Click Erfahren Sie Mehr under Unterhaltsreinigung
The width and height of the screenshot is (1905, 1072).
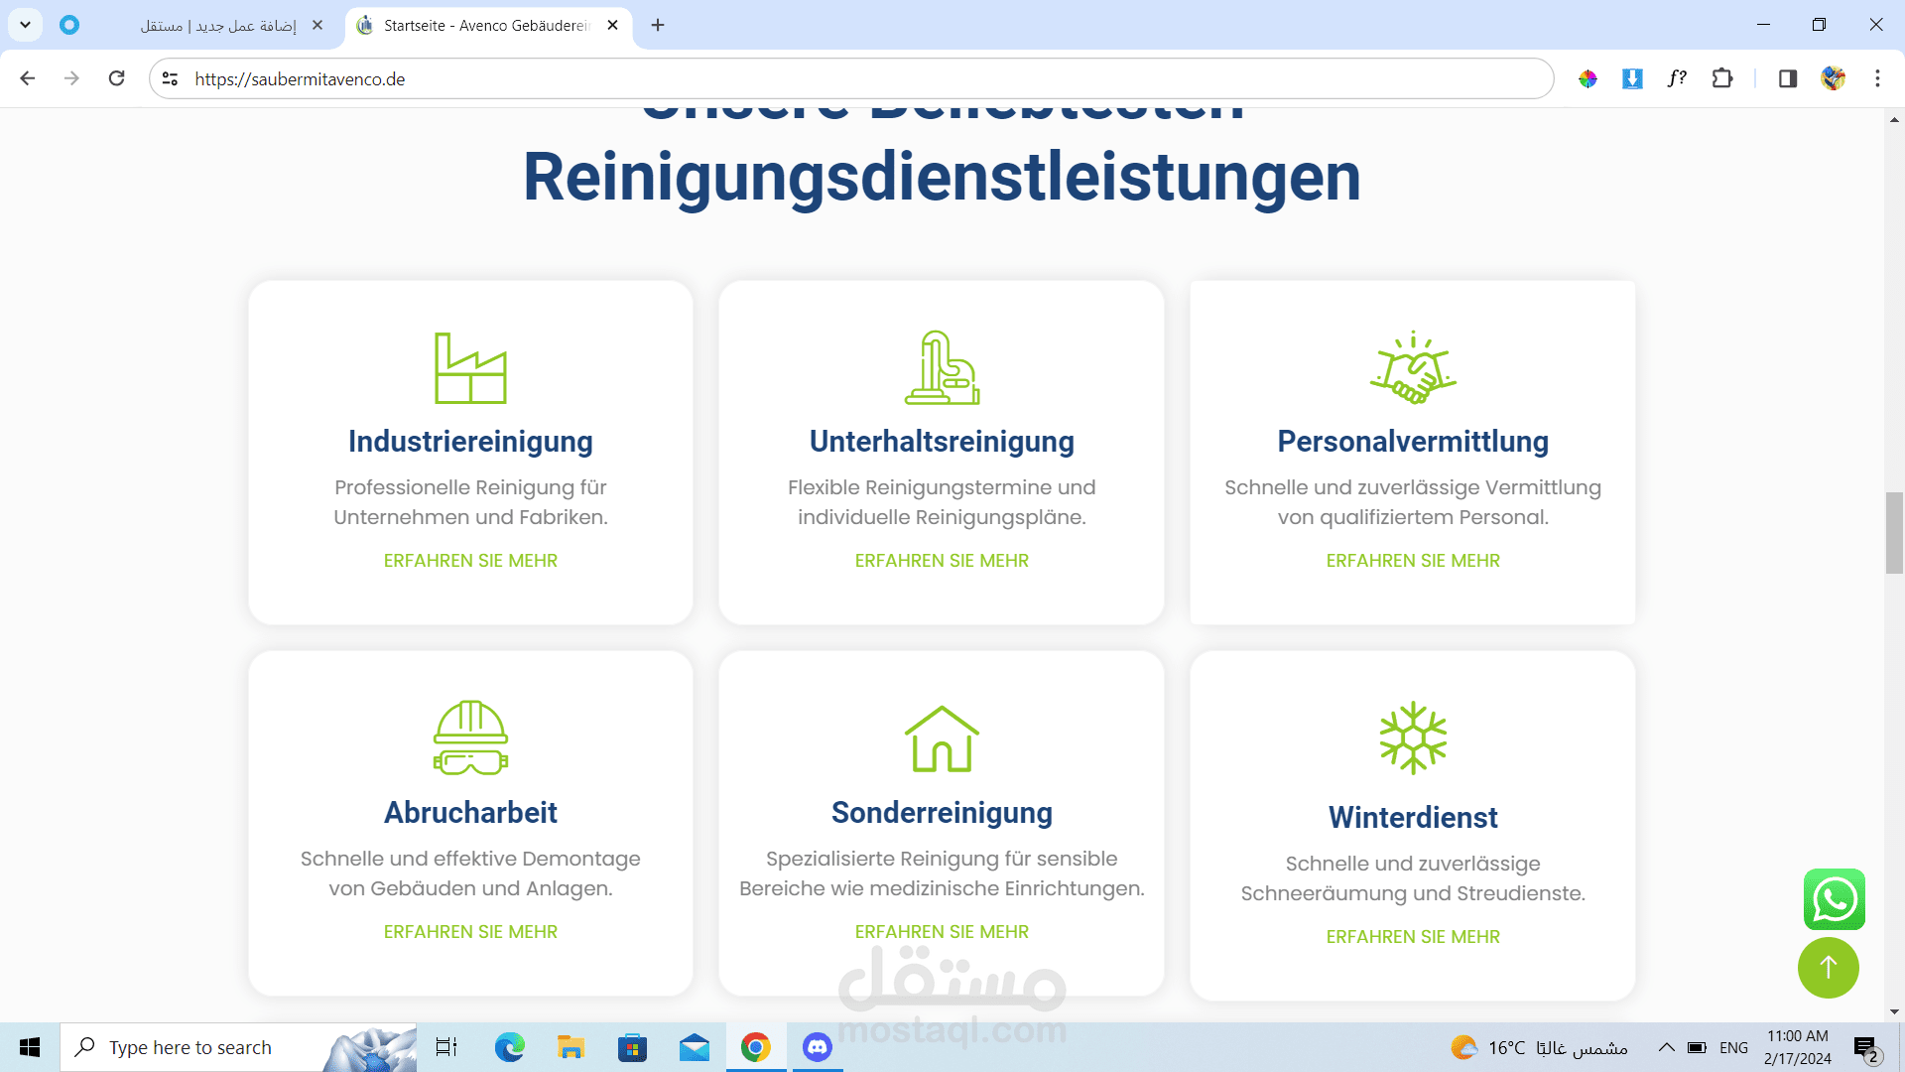coord(942,561)
